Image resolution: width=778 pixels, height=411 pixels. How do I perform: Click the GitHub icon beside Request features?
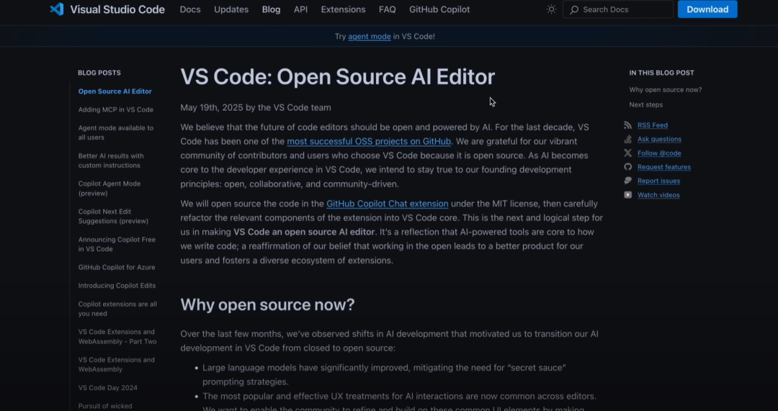coord(627,167)
